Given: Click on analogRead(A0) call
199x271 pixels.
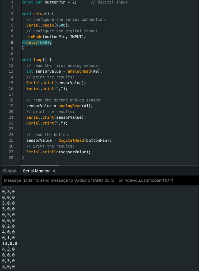Looking at the screenshot, I should coord(84,71).
